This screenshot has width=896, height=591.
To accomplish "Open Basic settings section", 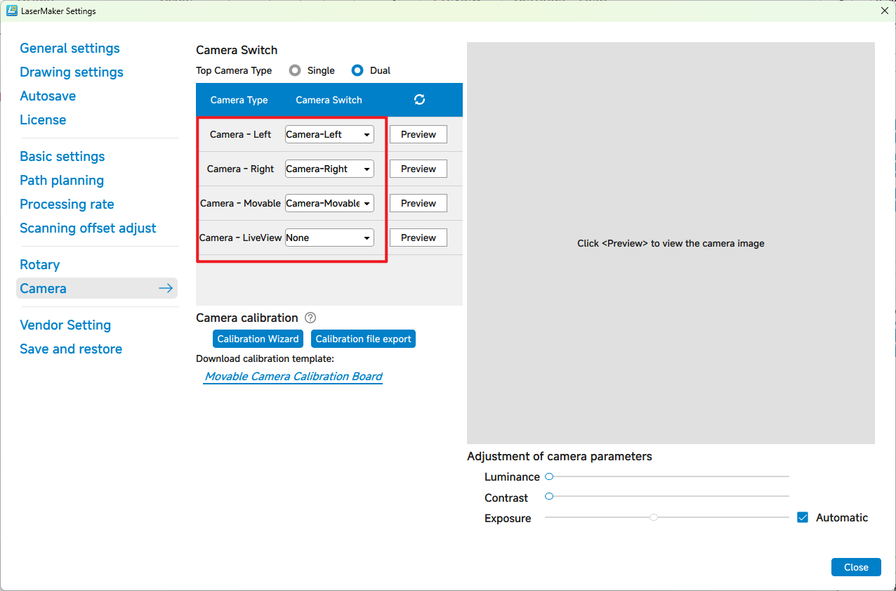I will (62, 157).
